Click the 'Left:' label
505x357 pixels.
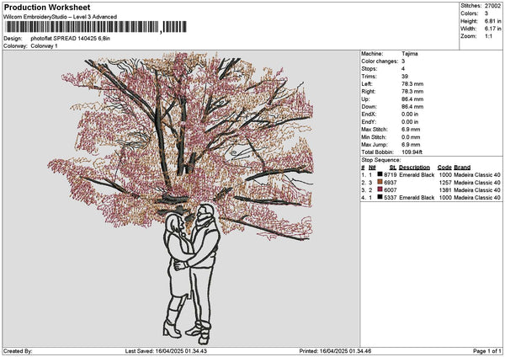(x=367, y=84)
